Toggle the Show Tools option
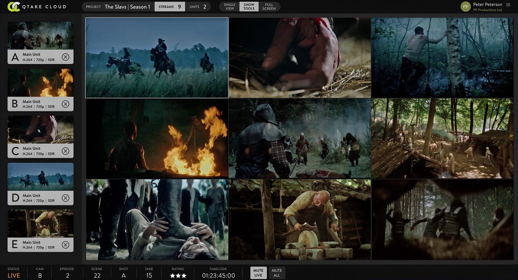The image size is (518, 280). pyautogui.click(x=249, y=7)
